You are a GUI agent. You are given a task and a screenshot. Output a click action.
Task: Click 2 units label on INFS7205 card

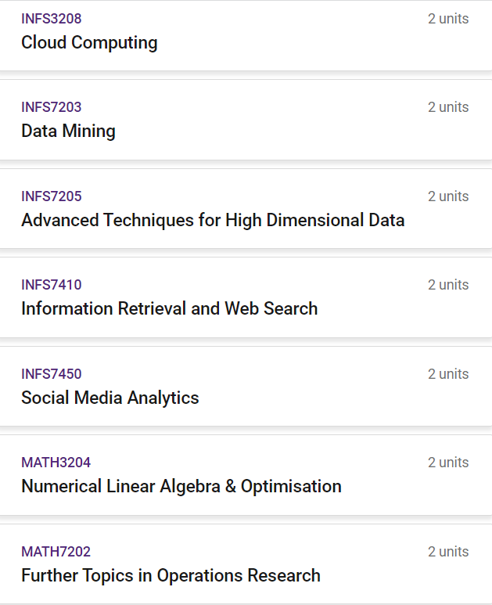tap(448, 196)
